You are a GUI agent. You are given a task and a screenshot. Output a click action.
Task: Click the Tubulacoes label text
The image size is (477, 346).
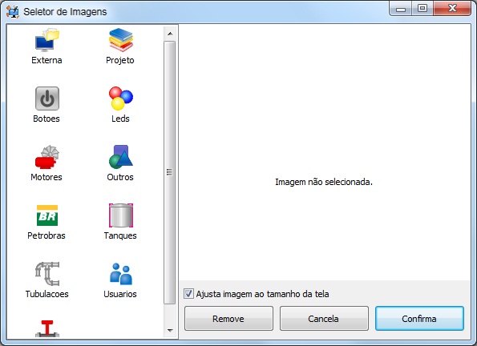(46, 294)
